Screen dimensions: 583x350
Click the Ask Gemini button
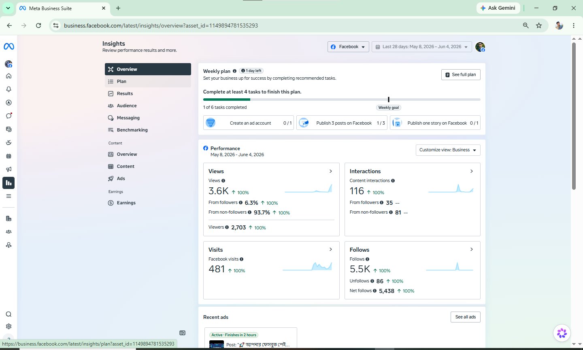point(498,8)
